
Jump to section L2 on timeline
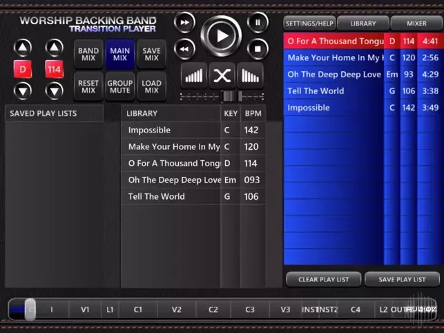(383, 310)
